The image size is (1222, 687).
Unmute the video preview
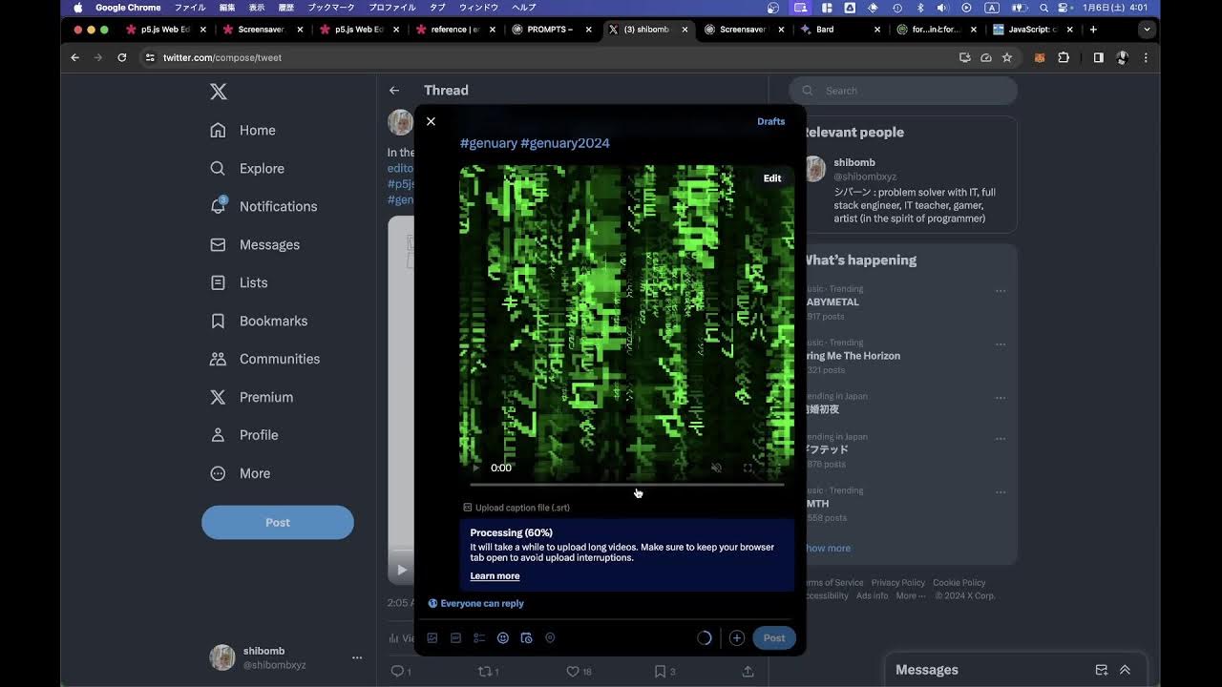(716, 468)
